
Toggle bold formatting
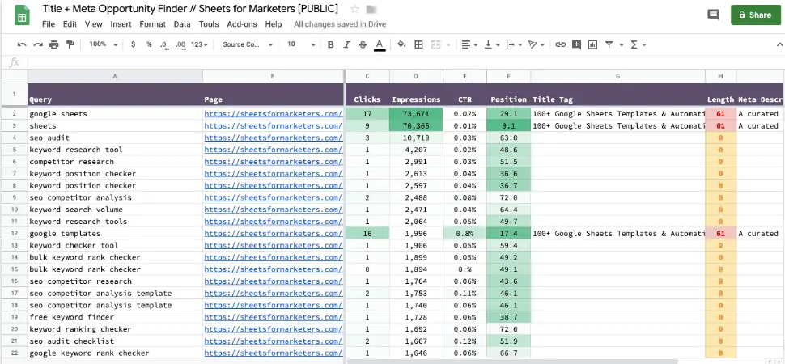point(330,44)
